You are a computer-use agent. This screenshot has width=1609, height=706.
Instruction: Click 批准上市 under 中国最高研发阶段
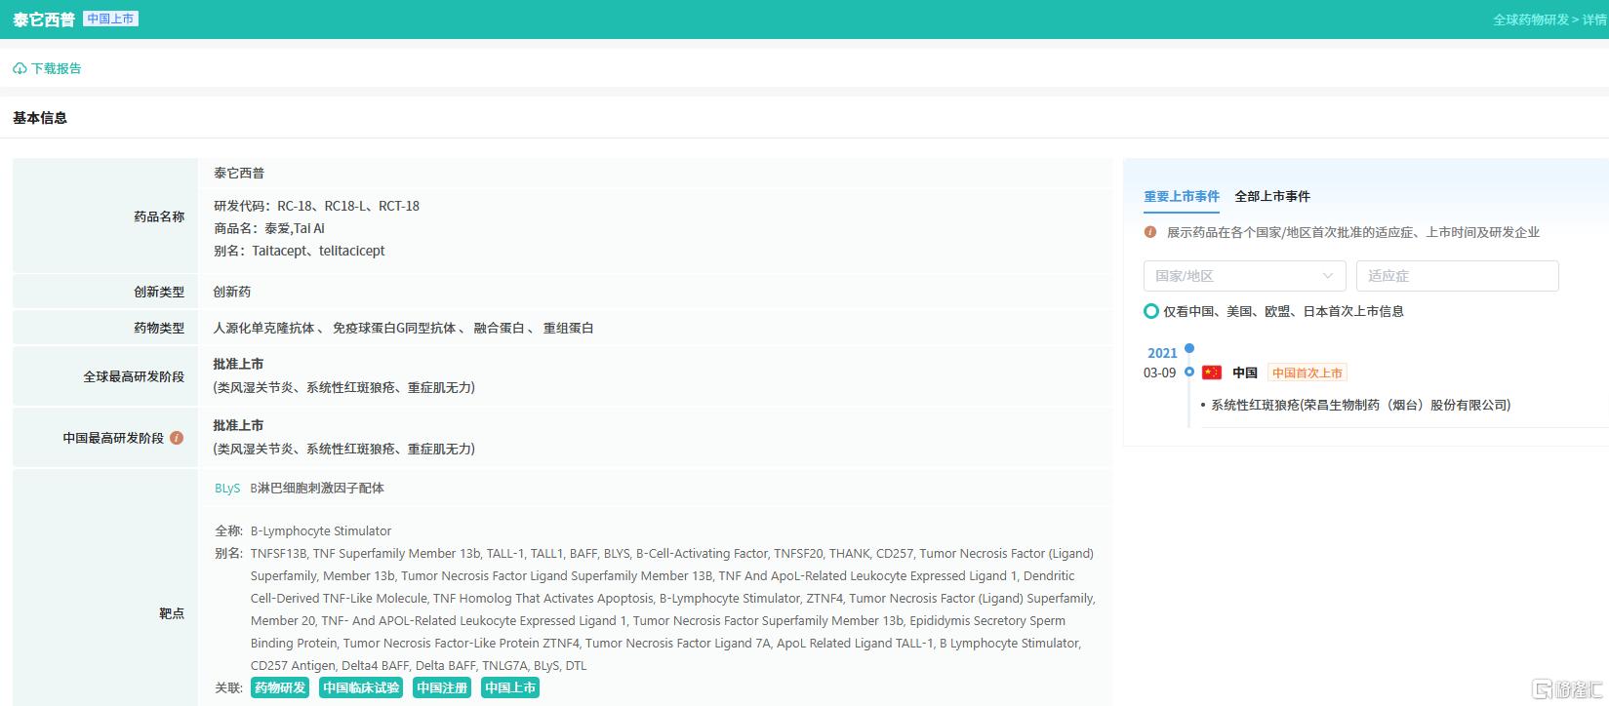(238, 425)
